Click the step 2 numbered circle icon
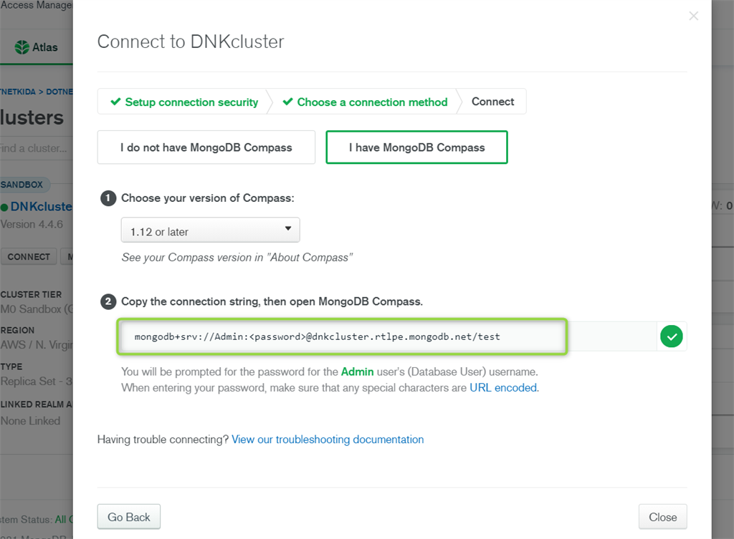Image resolution: width=734 pixels, height=539 pixels. (x=108, y=301)
